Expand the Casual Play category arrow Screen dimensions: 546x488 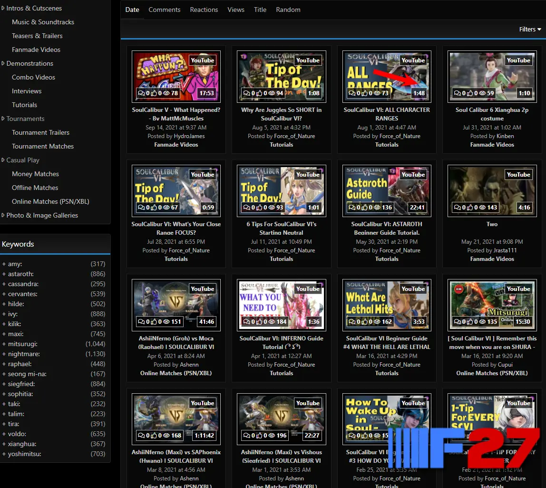[3, 160]
